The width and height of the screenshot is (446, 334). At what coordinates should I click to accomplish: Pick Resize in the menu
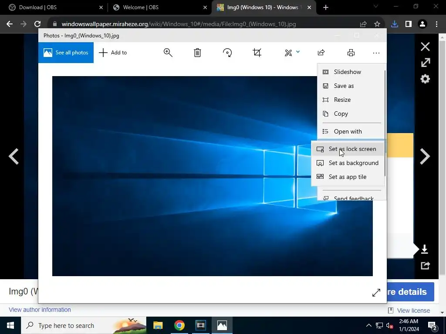coord(351,100)
